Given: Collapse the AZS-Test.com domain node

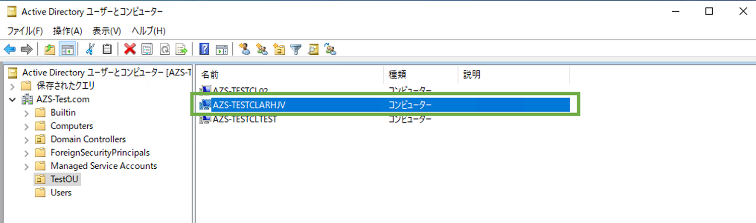Looking at the screenshot, I should coord(13,99).
